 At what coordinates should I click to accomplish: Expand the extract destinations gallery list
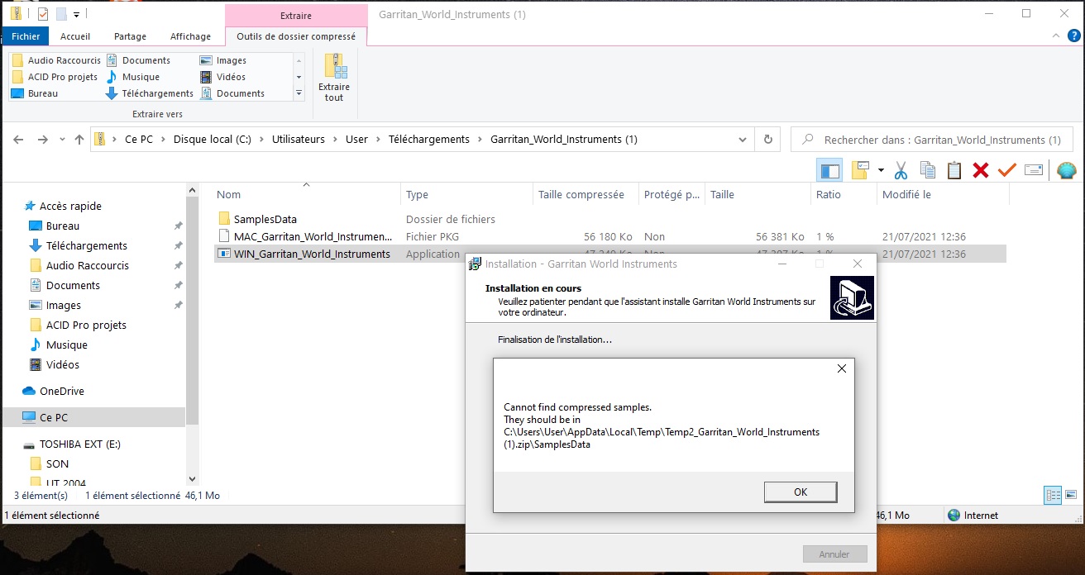[x=299, y=94]
